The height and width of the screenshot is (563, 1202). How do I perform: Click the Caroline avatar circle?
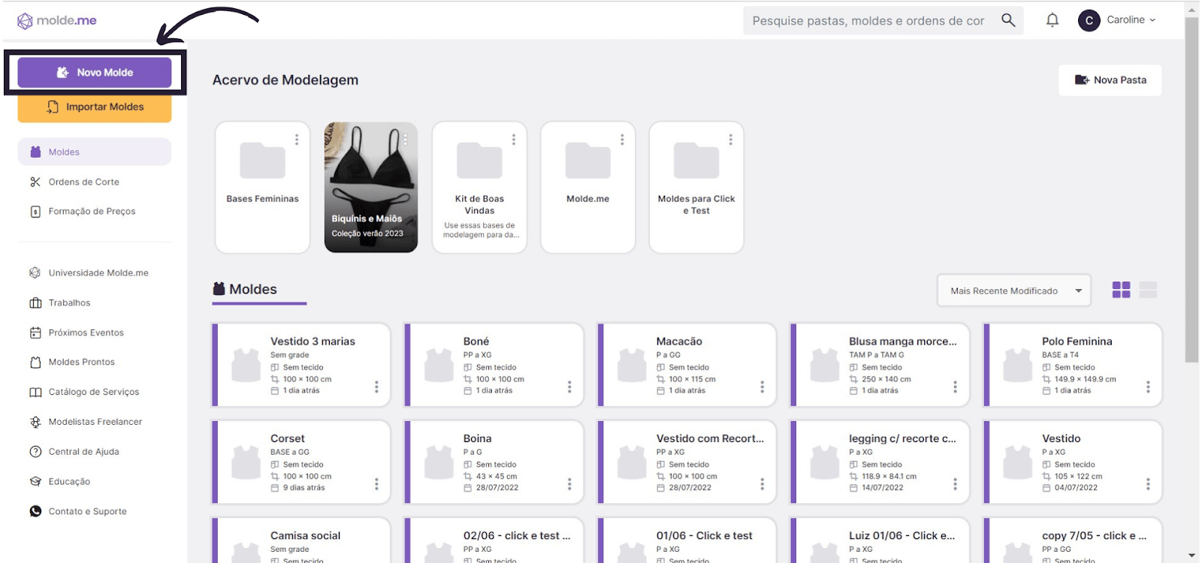coord(1089,20)
